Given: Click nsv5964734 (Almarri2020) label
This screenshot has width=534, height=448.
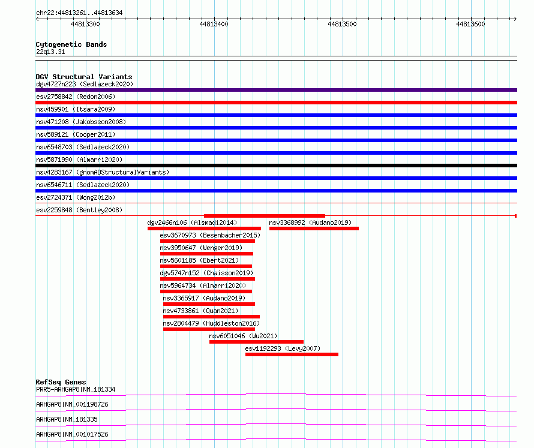Looking at the screenshot, I should [203, 285].
